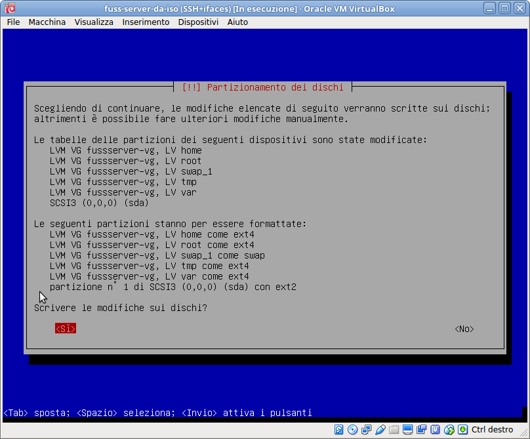Click the green arrow keyboard capture icon
This screenshot has height=439, width=530.
pyautogui.click(x=462, y=430)
